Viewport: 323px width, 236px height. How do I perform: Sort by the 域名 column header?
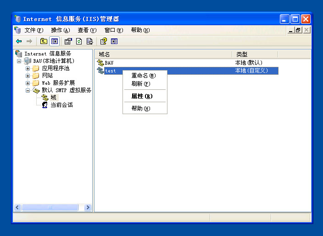[x=163, y=55]
